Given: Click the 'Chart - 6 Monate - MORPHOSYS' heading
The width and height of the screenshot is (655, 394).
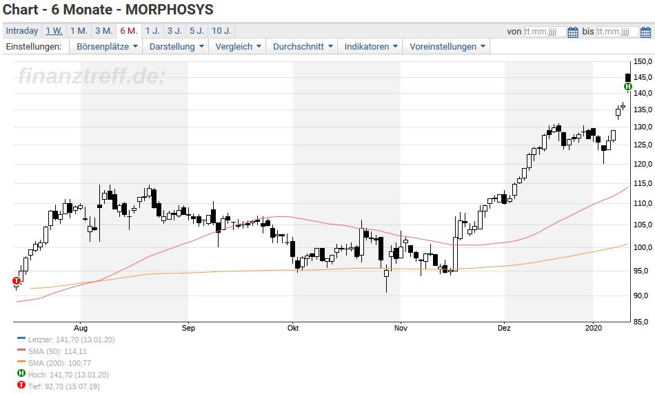Looking at the screenshot, I should pyautogui.click(x=108, y=9).
